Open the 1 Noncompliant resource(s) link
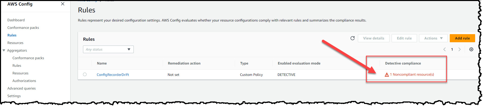 pyautogui.click(x=412, y=74)
